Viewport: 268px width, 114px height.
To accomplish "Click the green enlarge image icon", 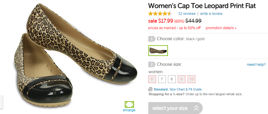I will tap(129, 104).
